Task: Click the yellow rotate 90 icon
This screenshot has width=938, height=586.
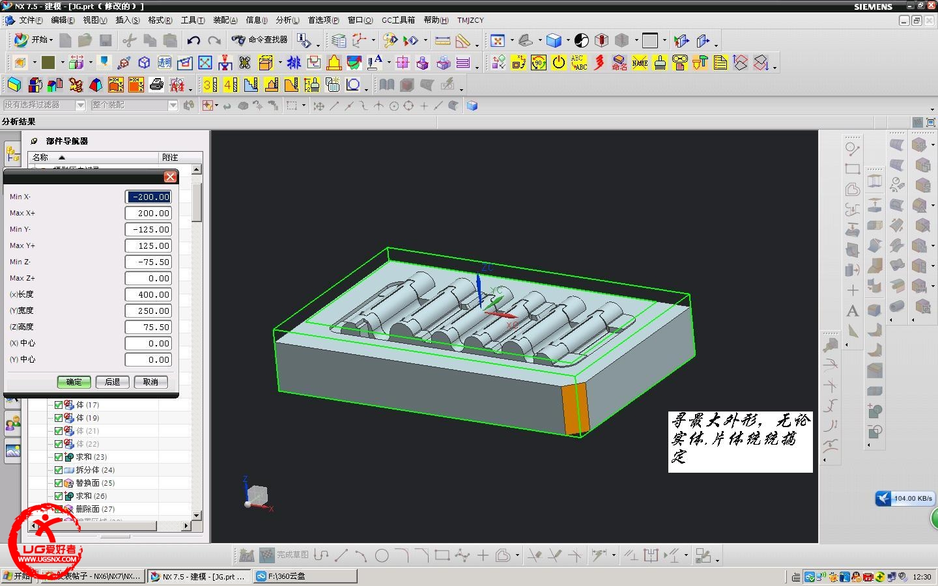Action: [x=538, y=63]
